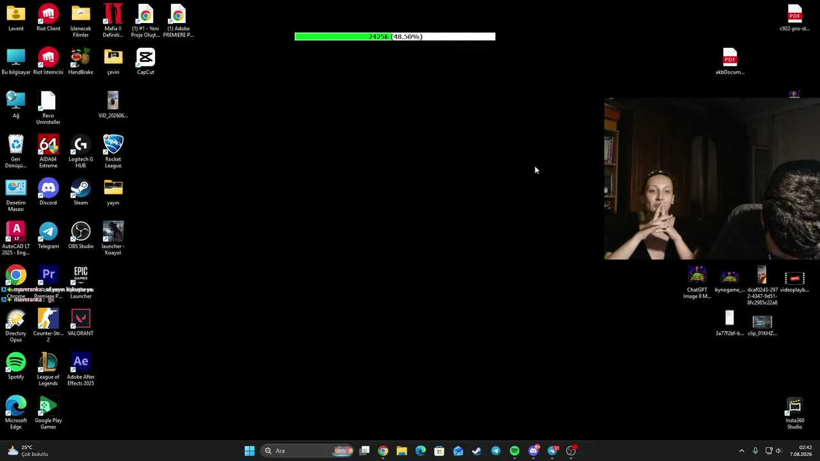
Task: Open Google Chrome from the taskbar
Action: click(x=383, y=451)
